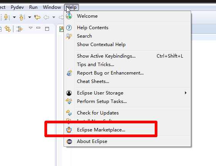The width and height of the screenshot is (216, 166).
Task: Toggle Link with Editor double-arrow icon
Action: [x=8, y=29]
